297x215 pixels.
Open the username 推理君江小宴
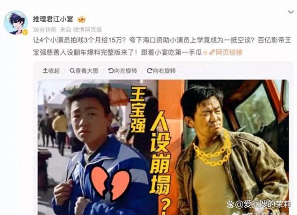[x=53, y=19]
